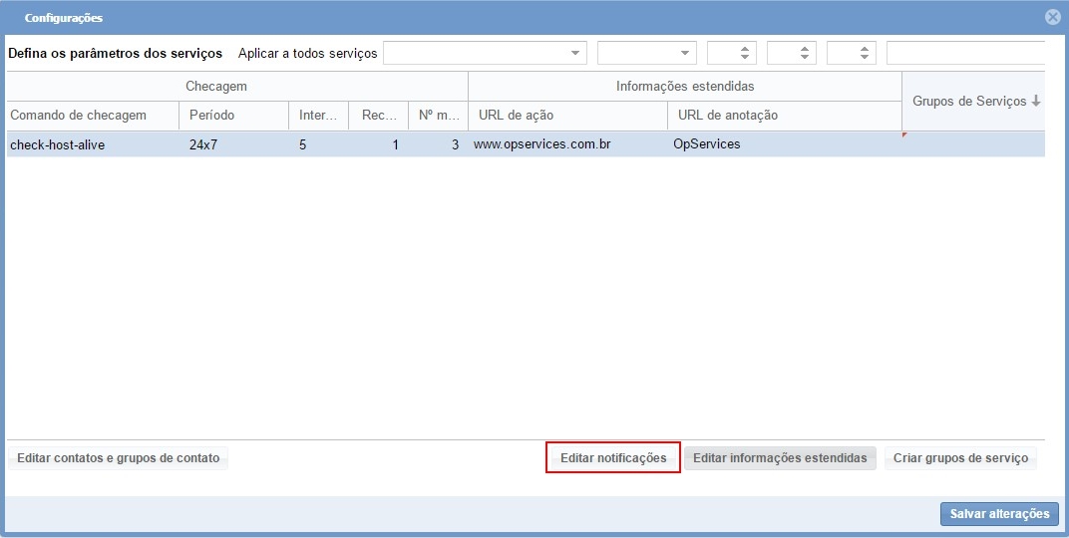Close the Configurações dialog
The width and height of the screenshot is (1069, 538).
click(x=1052, y=17)
